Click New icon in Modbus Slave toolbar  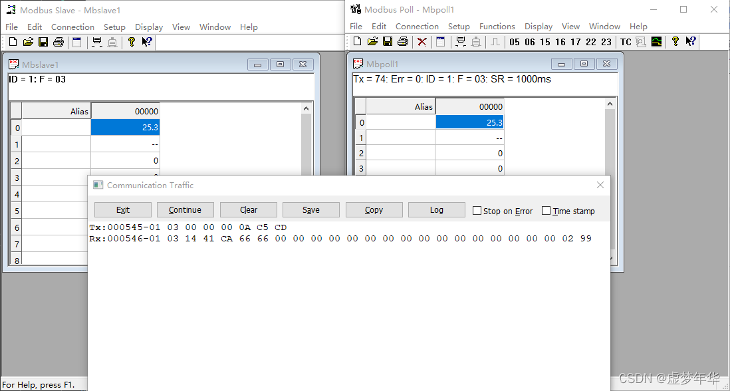(x=13, y=43)
